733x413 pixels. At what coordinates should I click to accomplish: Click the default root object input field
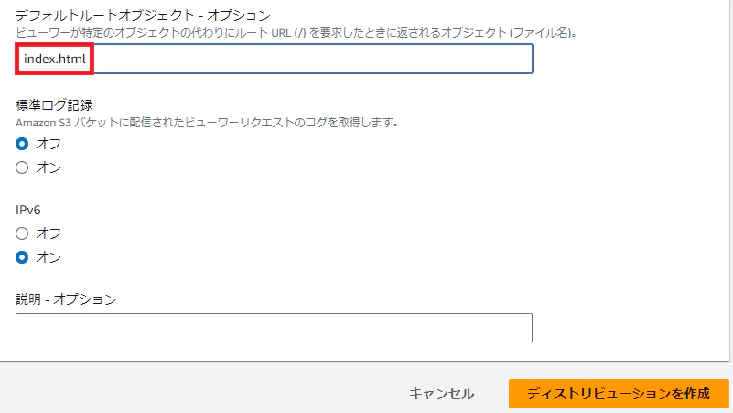[311, 60]
